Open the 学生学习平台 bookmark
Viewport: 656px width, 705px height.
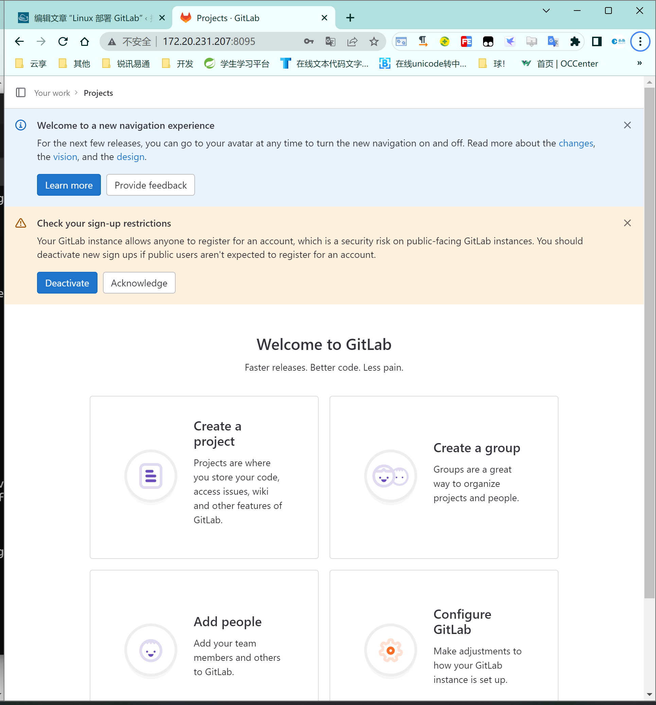237,64
